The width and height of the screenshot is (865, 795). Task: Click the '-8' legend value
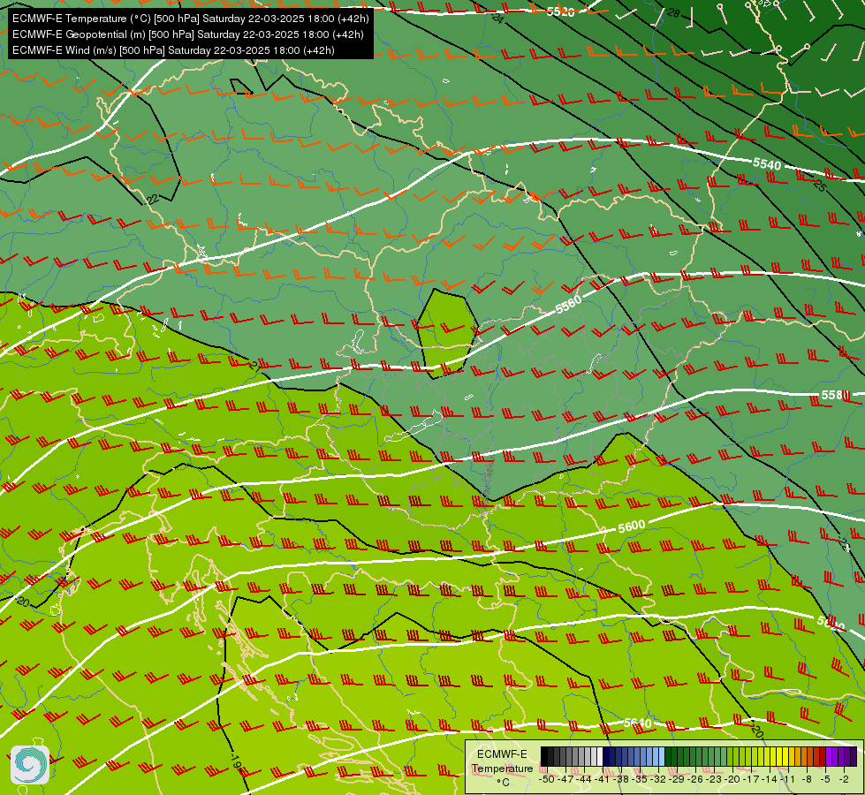pyautogui.click(x=807, y=779)
